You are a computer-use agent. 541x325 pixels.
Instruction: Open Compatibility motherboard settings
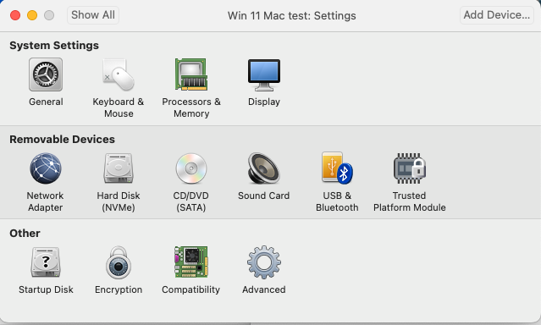pyautogui.click(x=191, y=262)
